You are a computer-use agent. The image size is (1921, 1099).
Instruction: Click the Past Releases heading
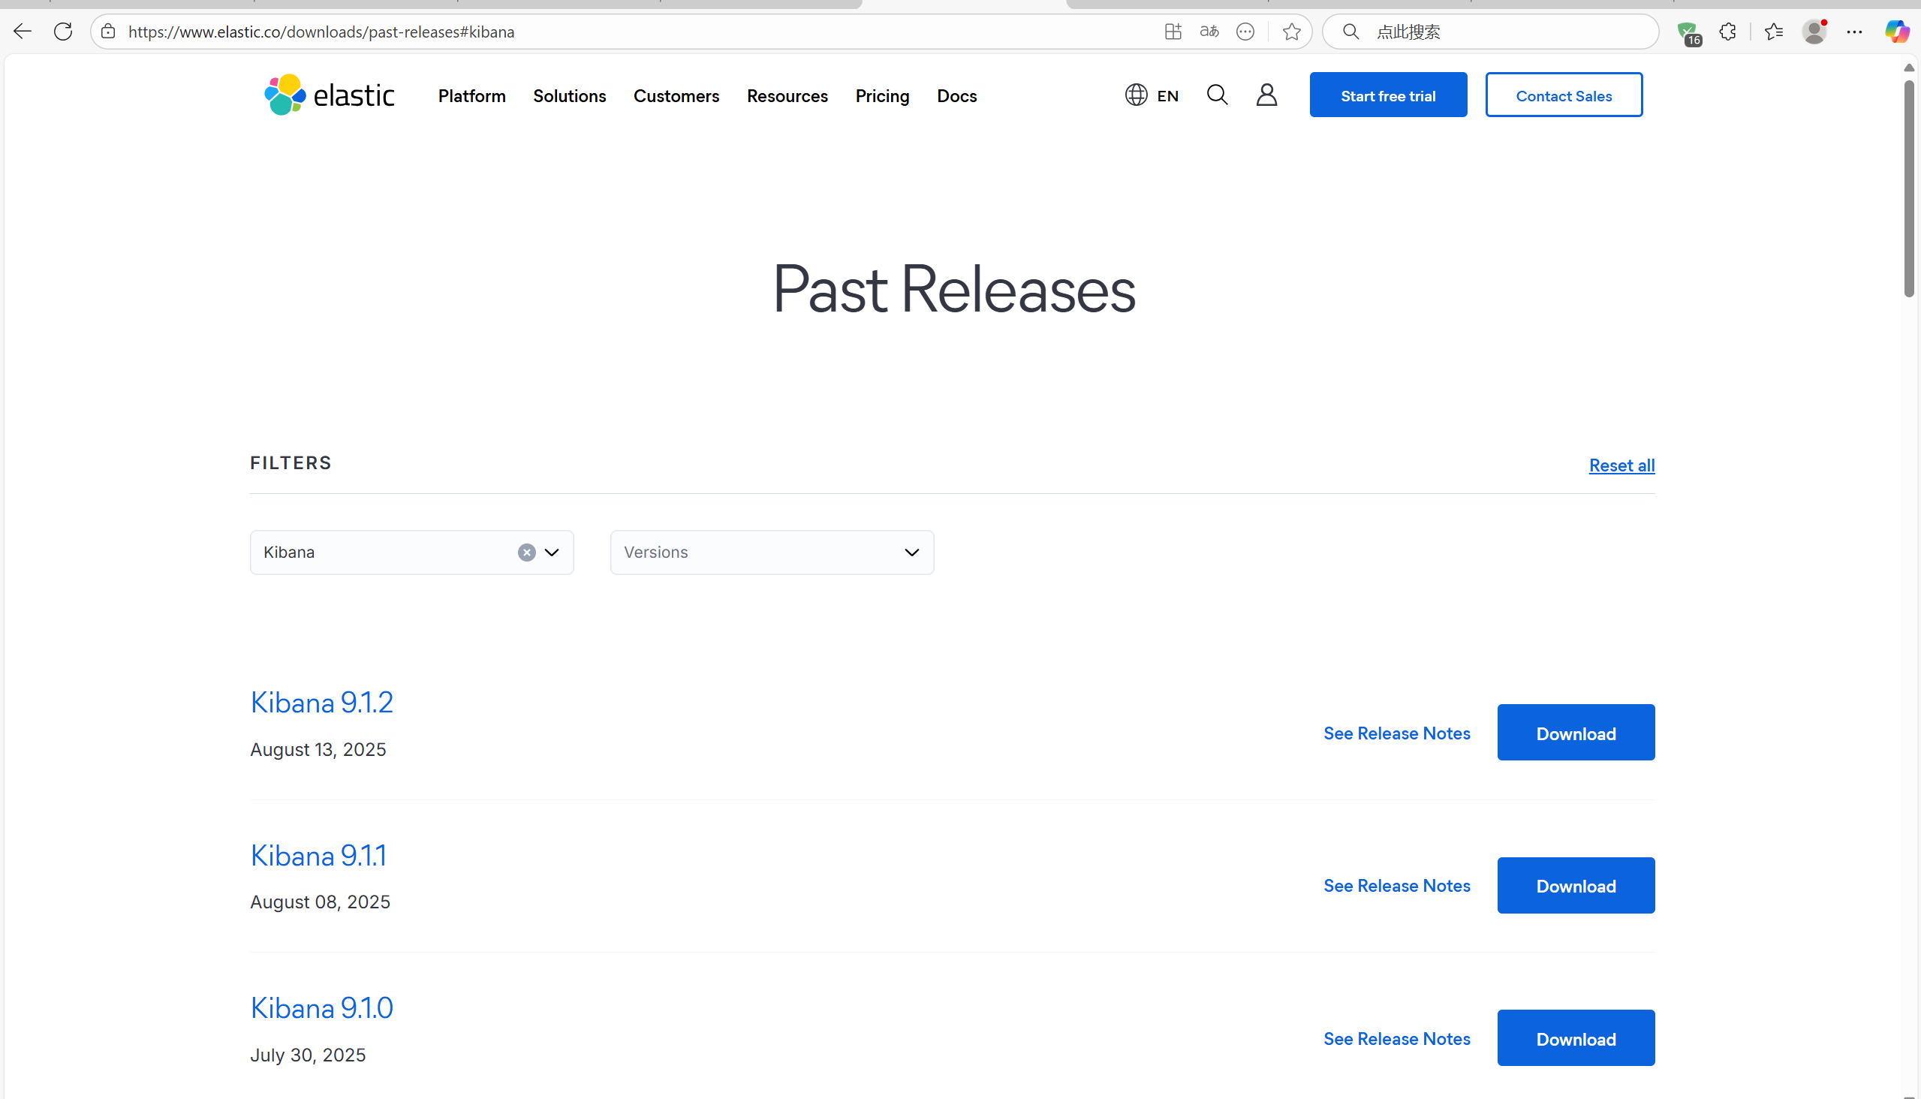[x=953, y=290]
